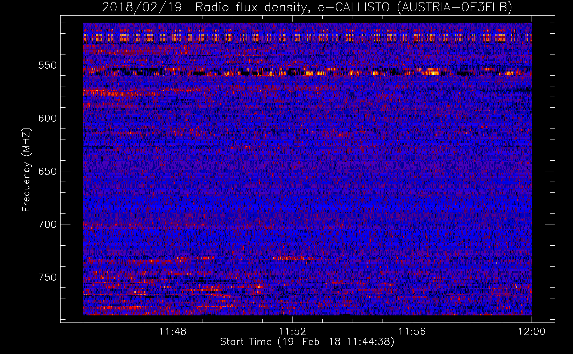This screenshot has width=573, height=354.
Task: Click the Start Time axis caption
Action: (x=307, y=342)
